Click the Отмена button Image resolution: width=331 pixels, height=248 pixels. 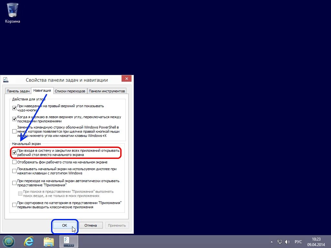pyautogui.click(x=91, y=225)
